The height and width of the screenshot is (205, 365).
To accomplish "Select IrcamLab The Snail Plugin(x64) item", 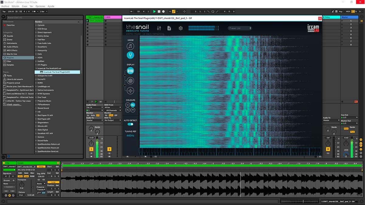I will coord(57,72).
